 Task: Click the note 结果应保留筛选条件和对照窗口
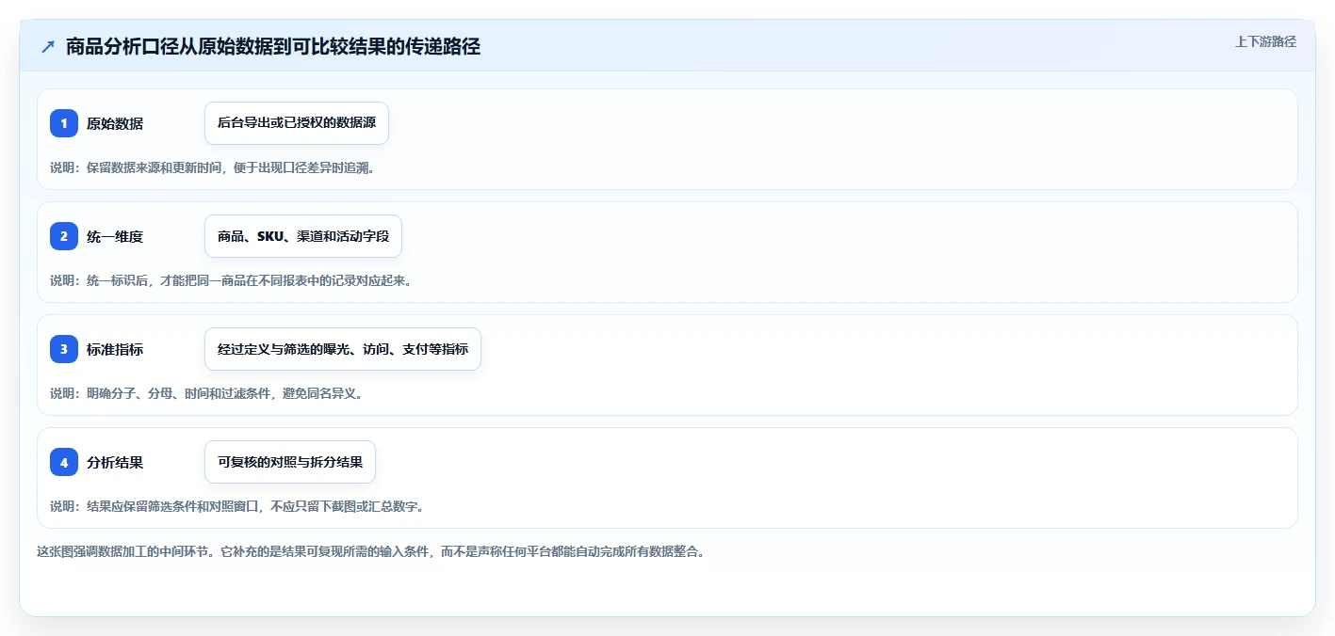237,506
